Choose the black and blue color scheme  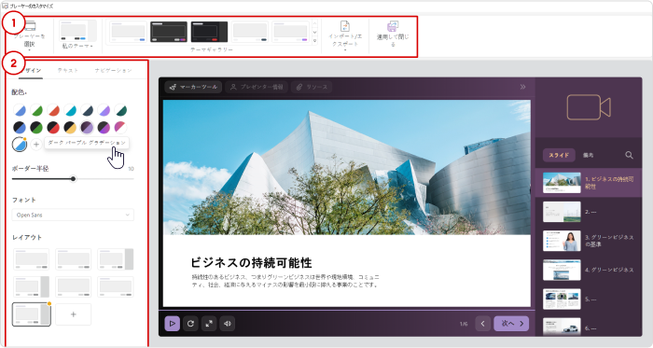point(20,127)
